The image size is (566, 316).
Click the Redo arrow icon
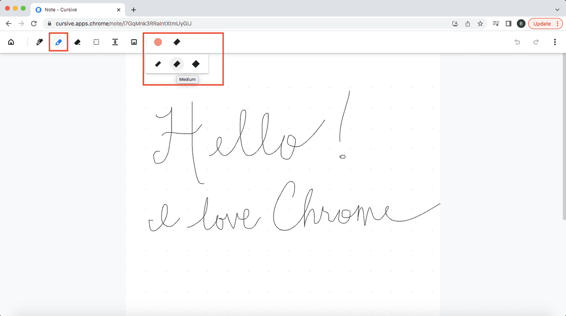[536, 42]
